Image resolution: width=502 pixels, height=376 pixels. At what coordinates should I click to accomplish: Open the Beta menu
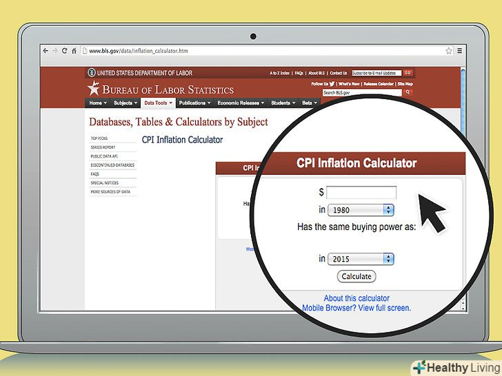click(309, 103)
